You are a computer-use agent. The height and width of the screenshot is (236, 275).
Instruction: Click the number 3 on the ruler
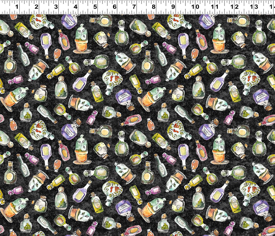(x=56, y=7)
